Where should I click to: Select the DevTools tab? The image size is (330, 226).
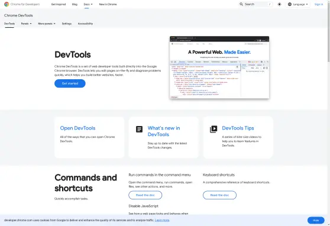(9, 24)
